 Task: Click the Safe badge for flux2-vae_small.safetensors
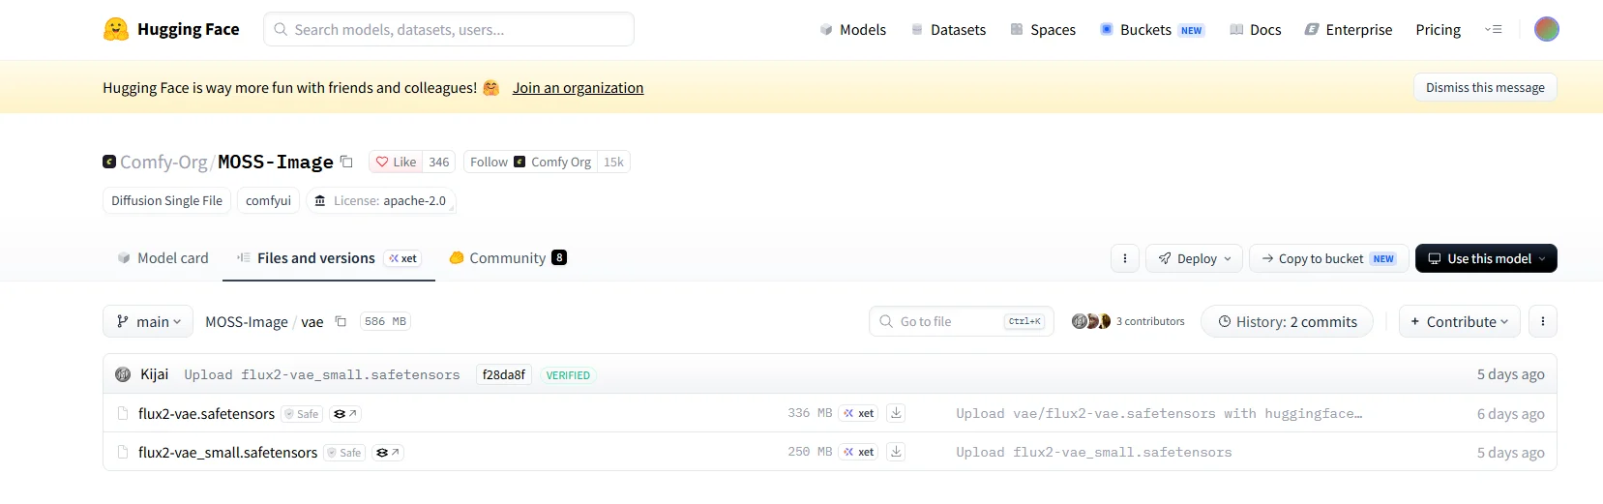click(344, 453)
